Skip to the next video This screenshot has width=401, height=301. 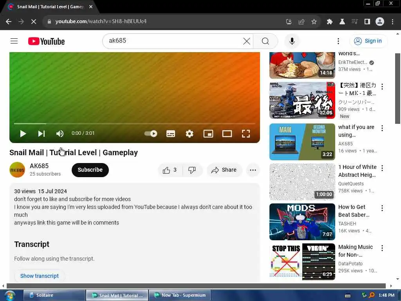pyautogui.click(x=42, y=134)
